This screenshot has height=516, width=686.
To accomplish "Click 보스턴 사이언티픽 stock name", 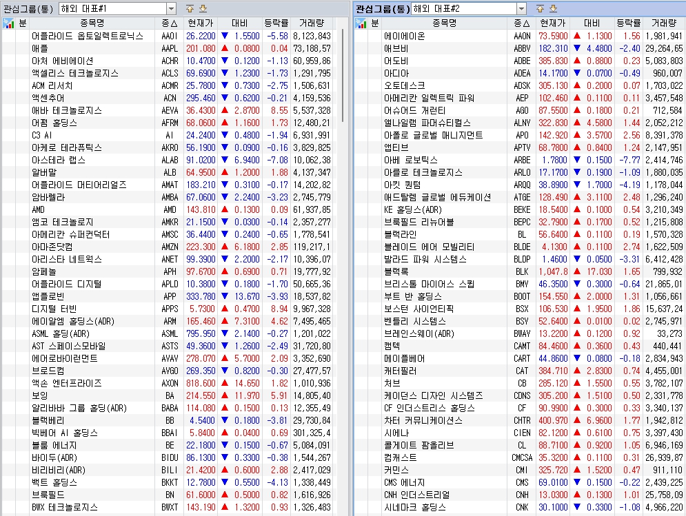I will point(418,309).
